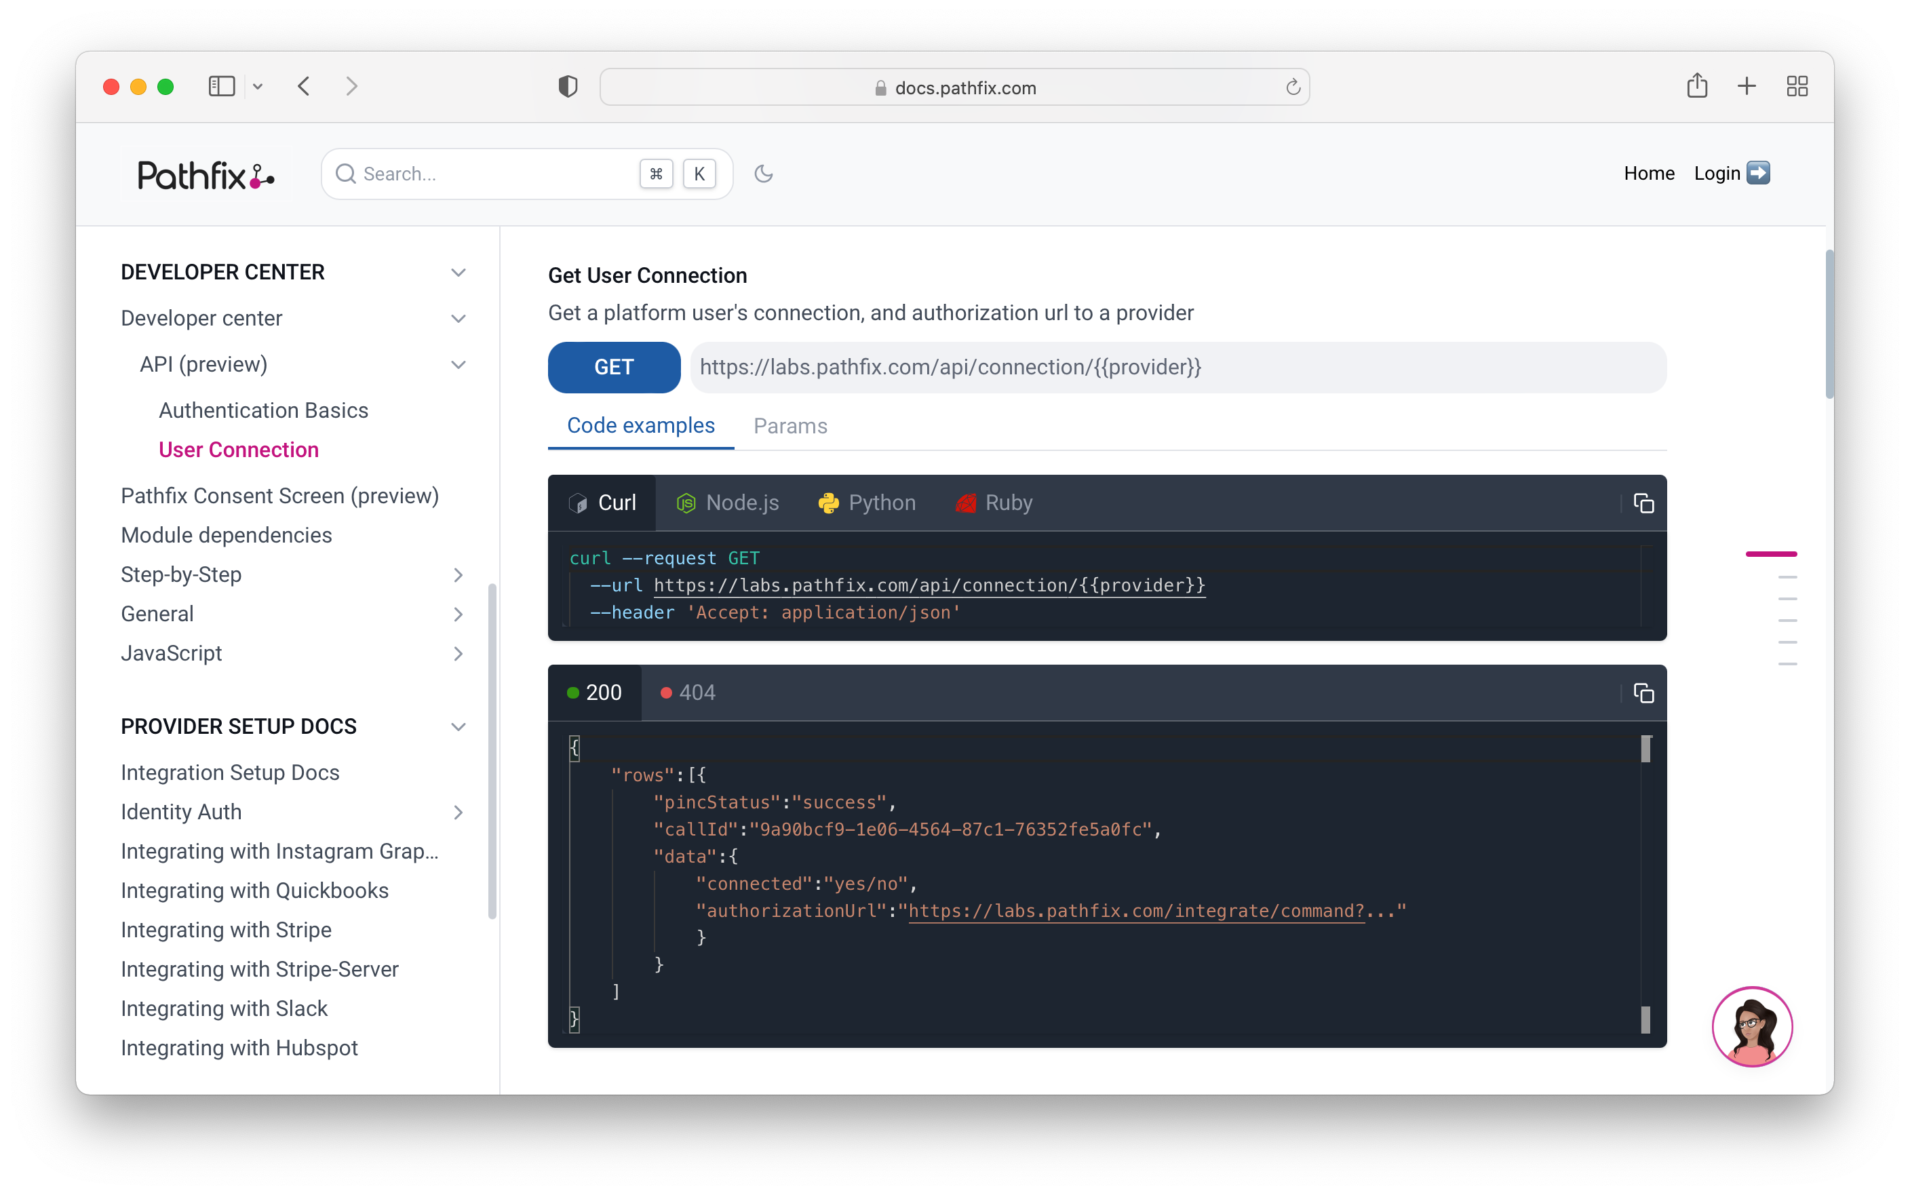Click the endpoint URL field

coord(1178,368)
